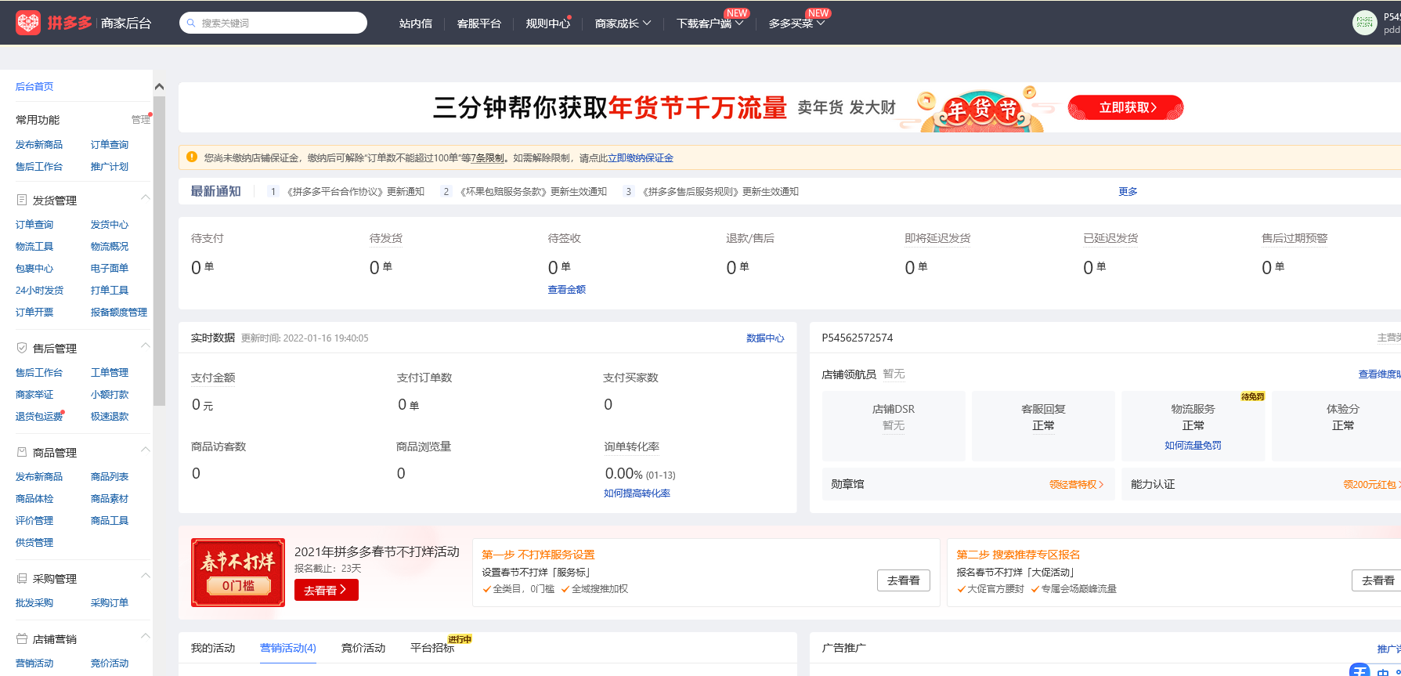Switch to 平台招标 tab
This screenshot has height=676, width=1401.
coord(432,648)
